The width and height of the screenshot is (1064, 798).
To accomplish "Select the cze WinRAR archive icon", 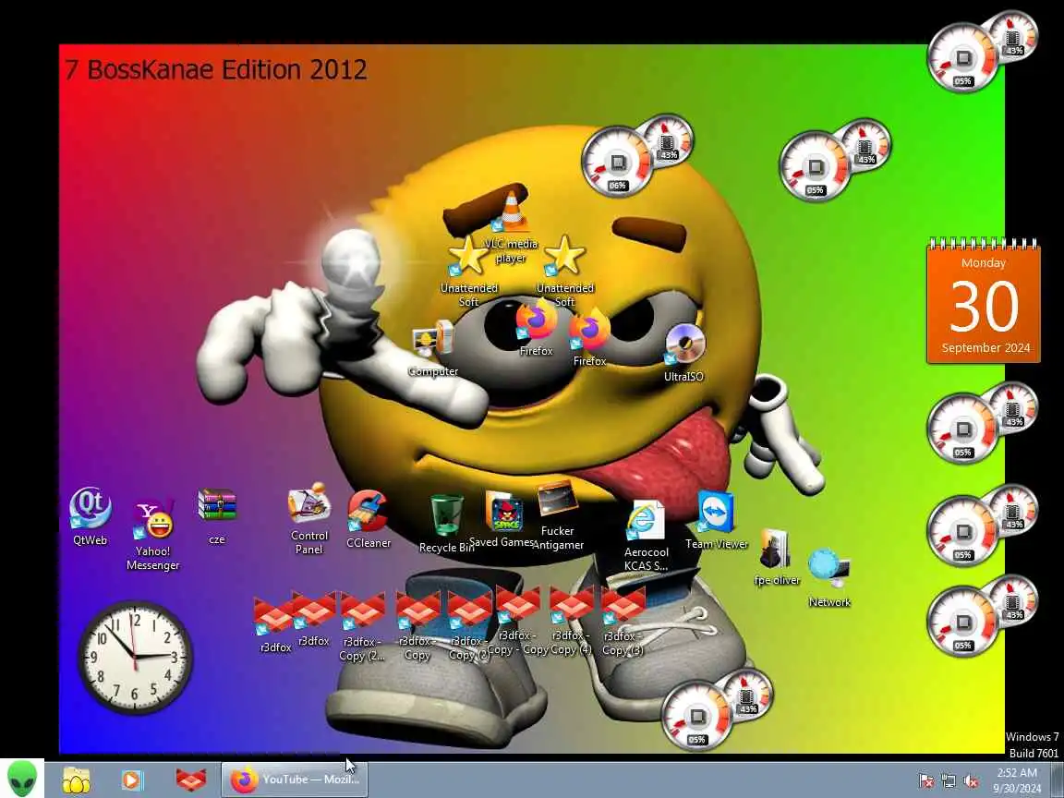I will pos(216,517).
